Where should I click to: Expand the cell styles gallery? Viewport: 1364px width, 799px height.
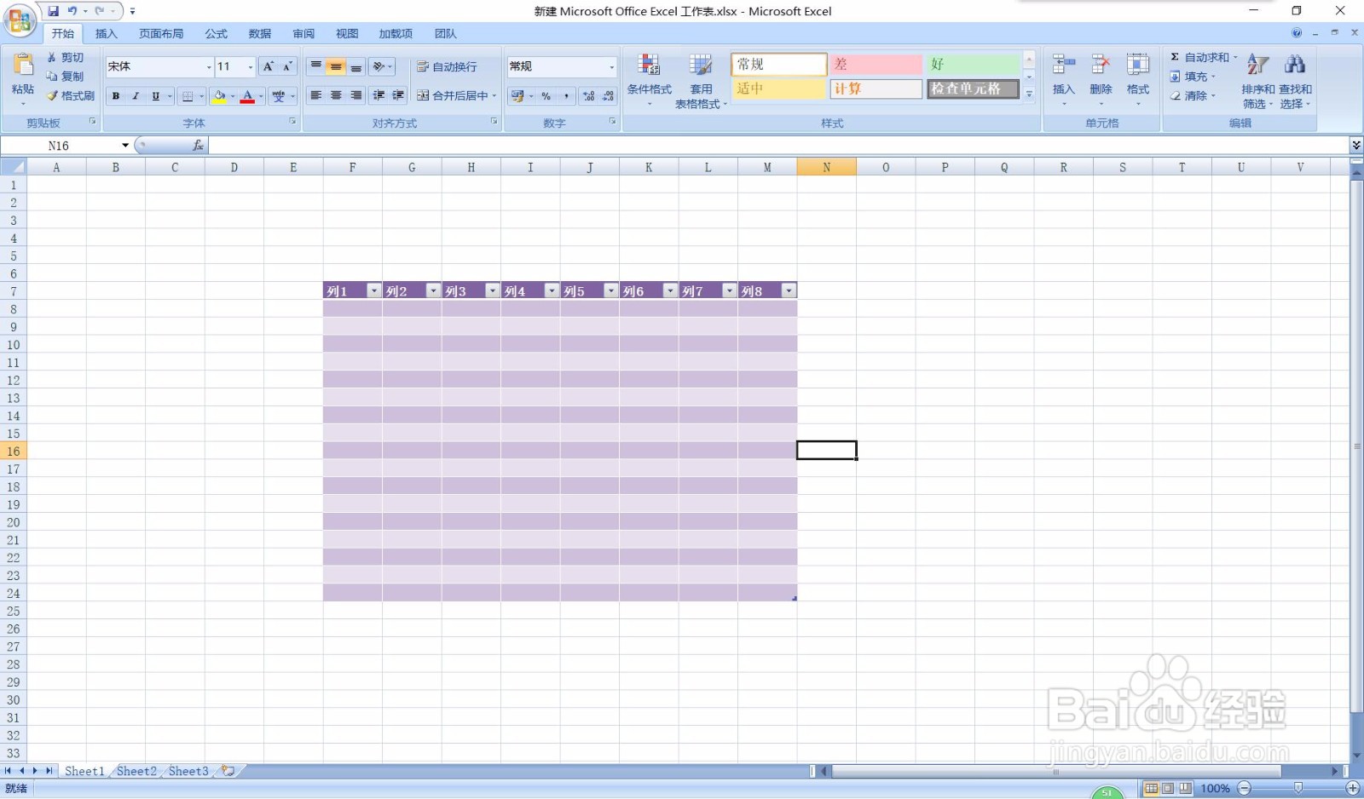[x=1029, y=94]
